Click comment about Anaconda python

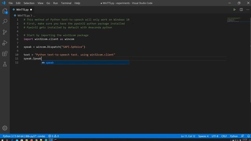pyautogui.click(x=68, y=27)
